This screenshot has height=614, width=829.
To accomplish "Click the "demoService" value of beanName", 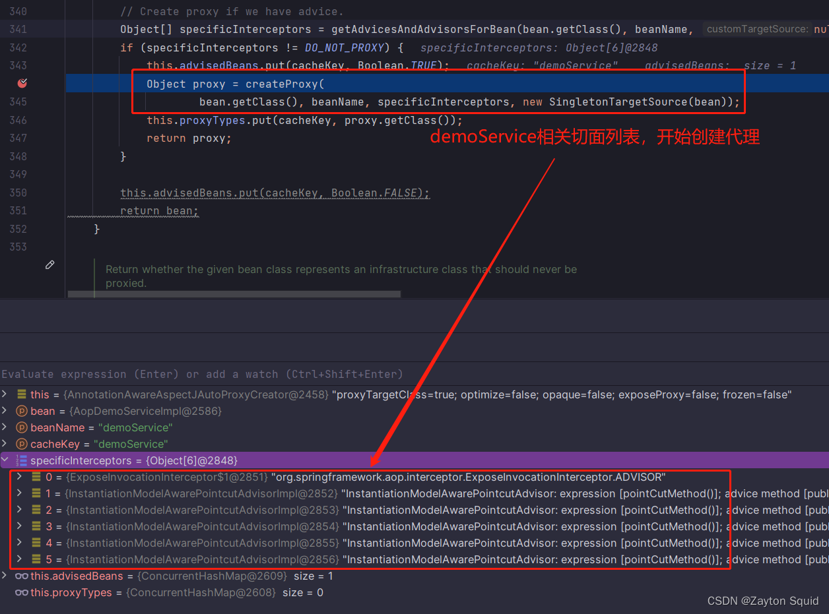I will pyautogui.click(x=134, y=427).
